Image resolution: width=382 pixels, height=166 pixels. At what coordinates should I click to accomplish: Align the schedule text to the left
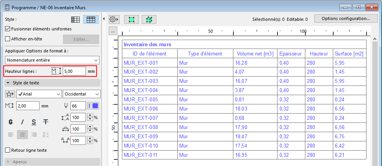pyautogui.click(x=10, y=134)
